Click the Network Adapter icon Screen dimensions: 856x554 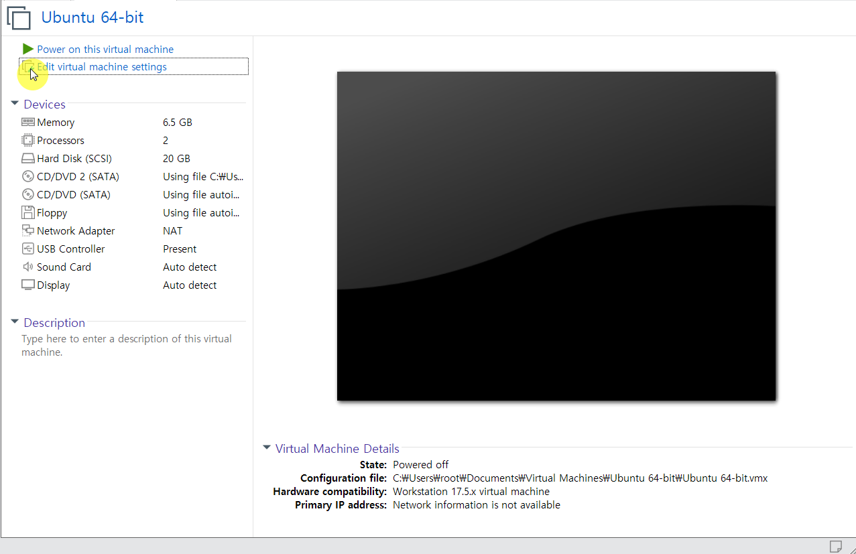pos(27,231)
